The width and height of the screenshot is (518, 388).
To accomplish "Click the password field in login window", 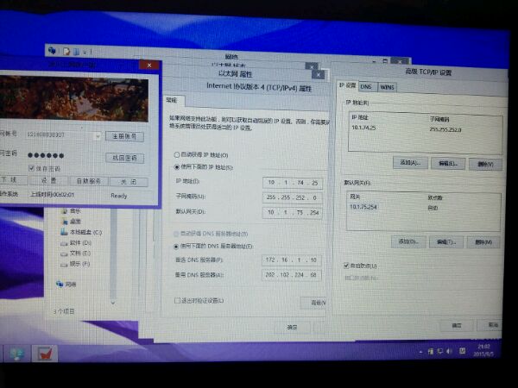I will pos(60,155).
